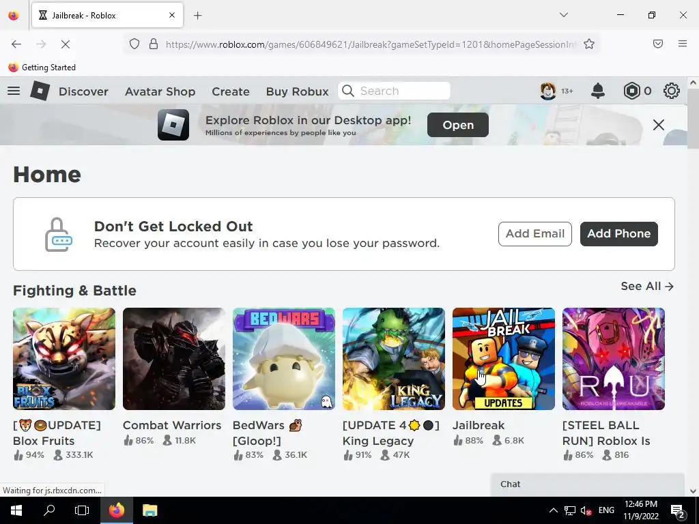Stop loading the page
The height and width of the screenshot is (524, 699).
(65, 44)
